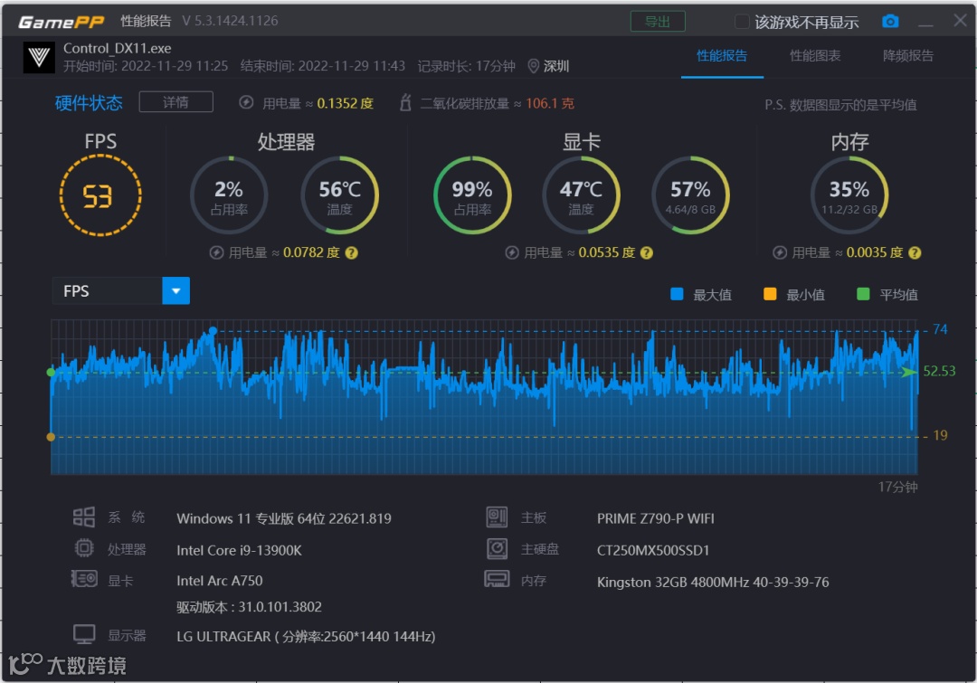Click the blue max value swatch

pyautogui.click(x=677, y=294)
